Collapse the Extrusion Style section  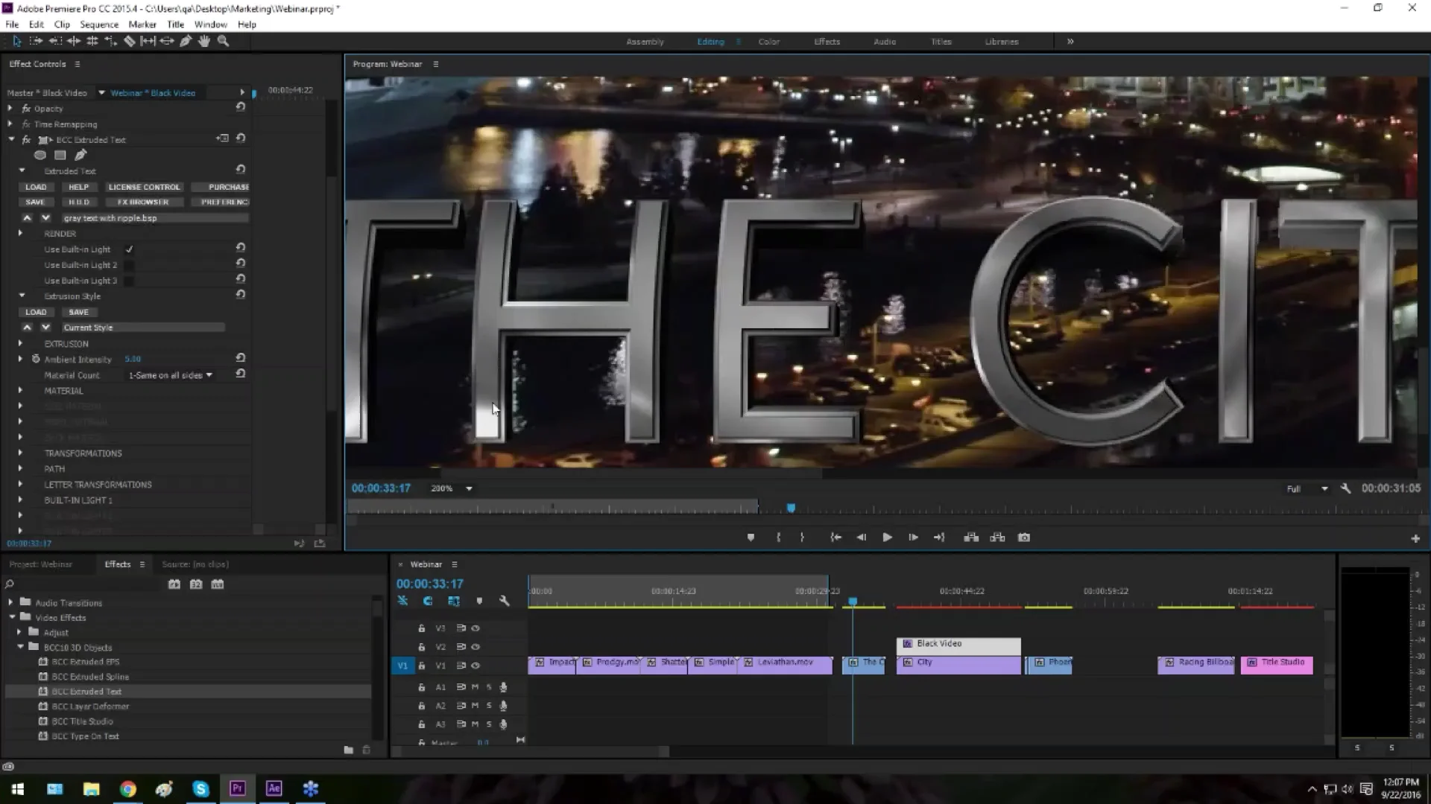(x=22, y=296)
